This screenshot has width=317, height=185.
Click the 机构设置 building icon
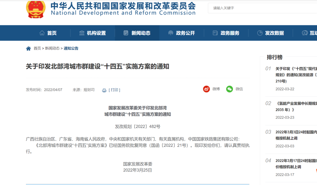pos(82,33)
